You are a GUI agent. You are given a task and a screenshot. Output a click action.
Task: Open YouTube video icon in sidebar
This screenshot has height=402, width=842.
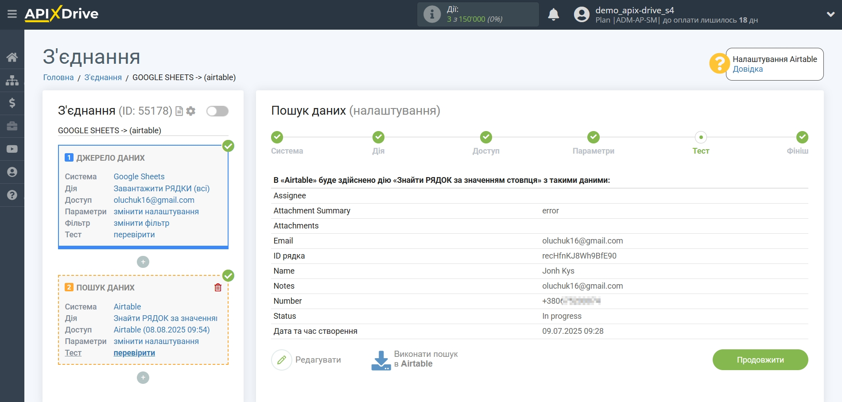12,149
